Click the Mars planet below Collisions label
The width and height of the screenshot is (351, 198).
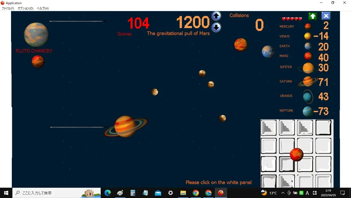(241, 45)
